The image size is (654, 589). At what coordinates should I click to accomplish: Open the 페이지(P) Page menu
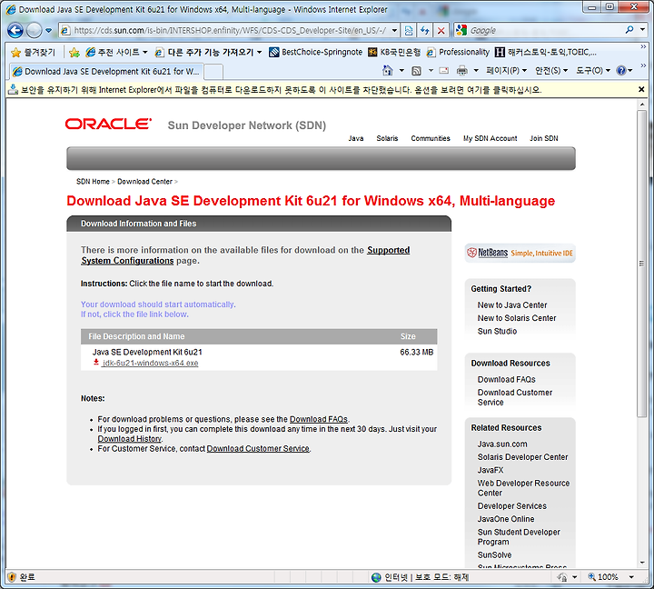click(506, 71)
